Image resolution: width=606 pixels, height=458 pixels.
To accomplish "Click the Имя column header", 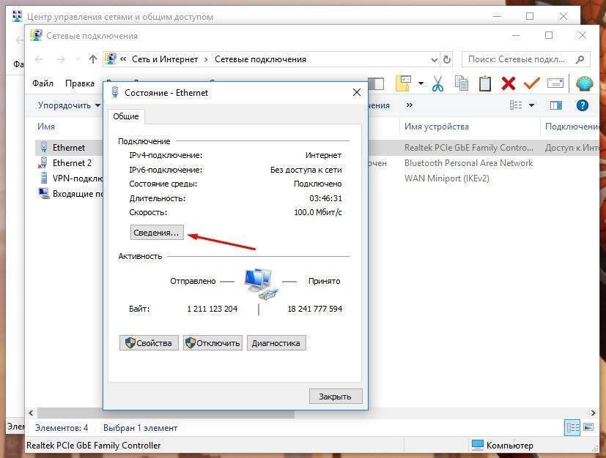I will click(46, 127).
